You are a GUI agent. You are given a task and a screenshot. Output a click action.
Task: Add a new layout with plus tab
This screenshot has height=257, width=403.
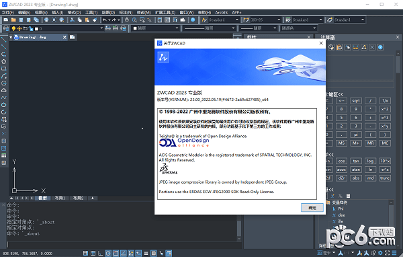click(x=92, y=198)
